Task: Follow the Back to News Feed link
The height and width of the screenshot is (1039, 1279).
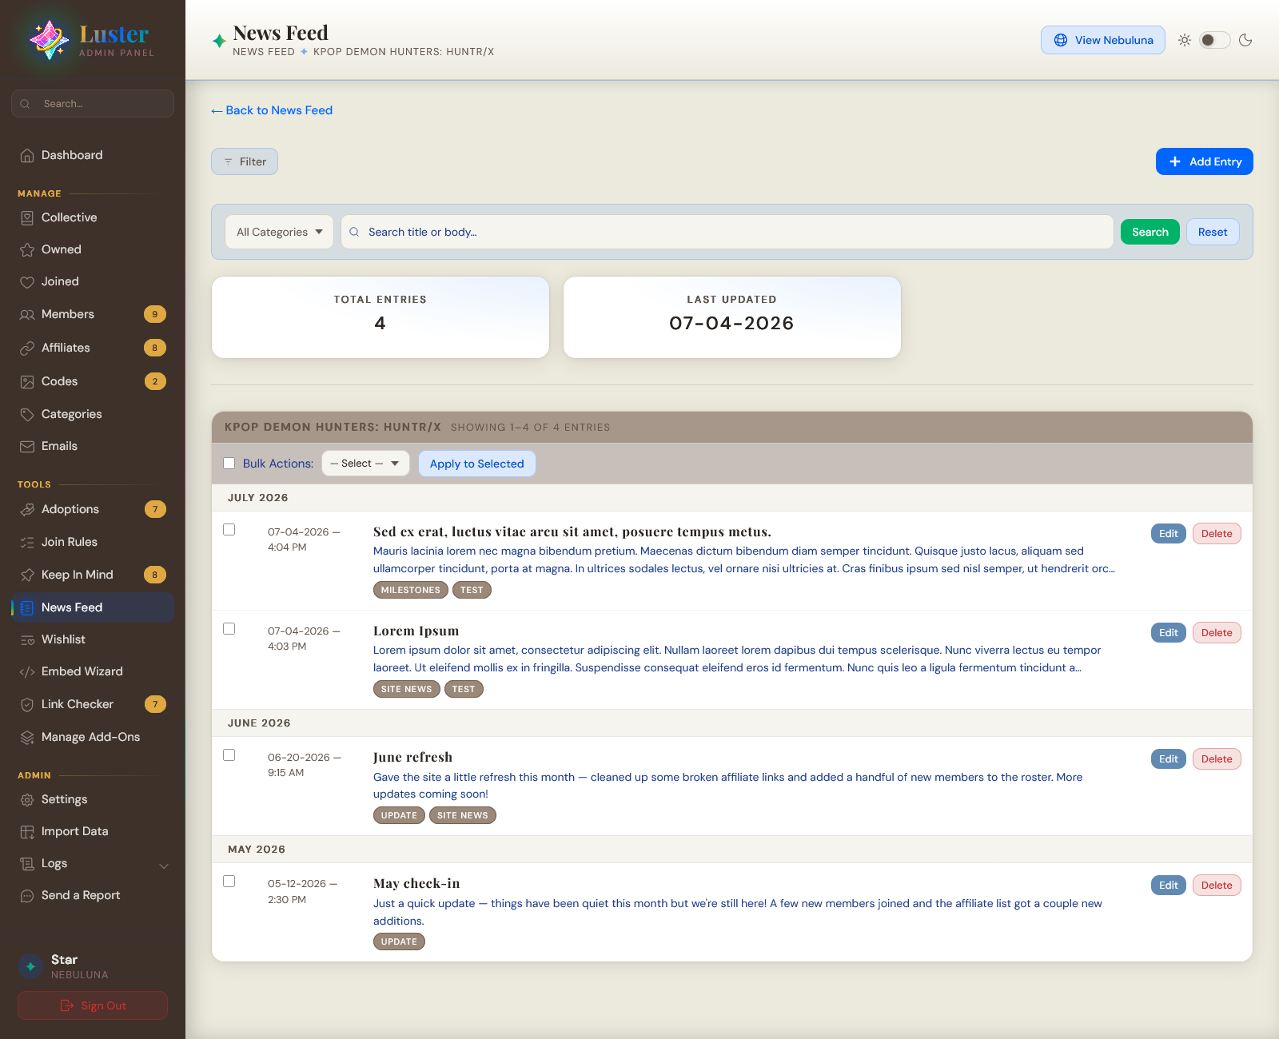Action: (x=272, y=110)
